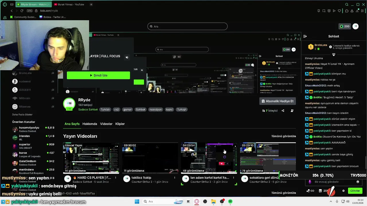367x206 pixels.
Task: Click the Daha Fazla Göster link
Action: click(x=22, y=114)
